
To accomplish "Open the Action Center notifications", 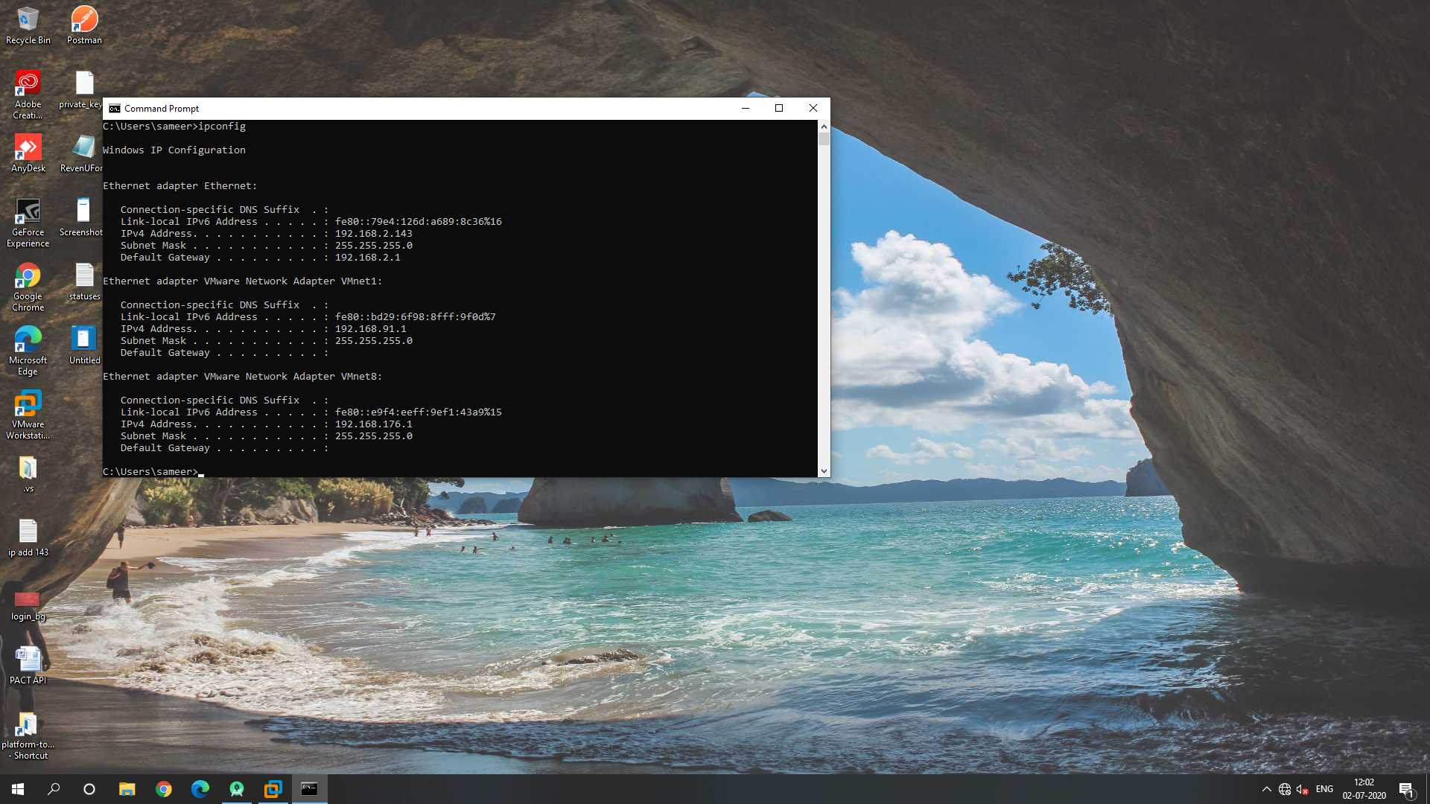I will [1406, 789].
